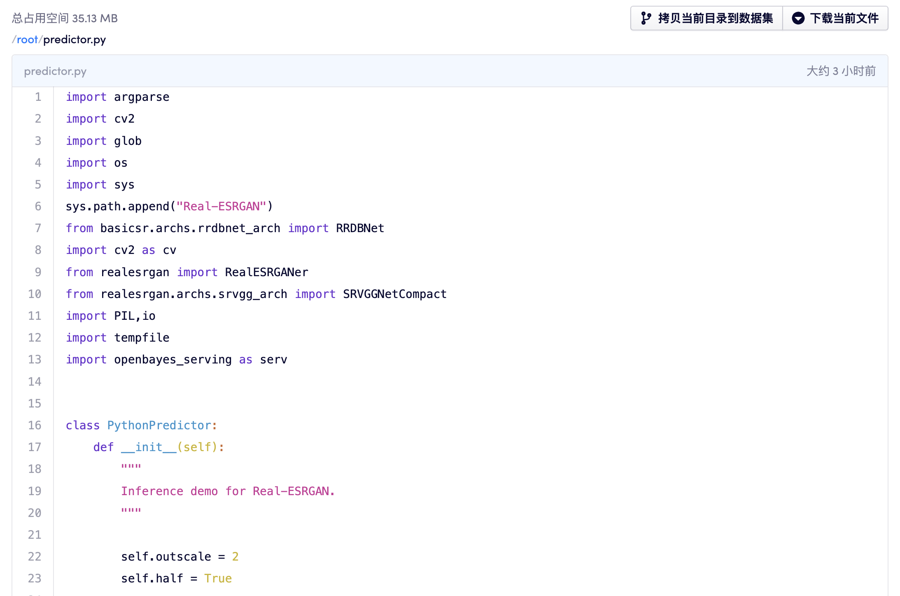The height and width of the screenshot is (596, 900).
Task: Open the root breadcrumb link
Action: 27,40
